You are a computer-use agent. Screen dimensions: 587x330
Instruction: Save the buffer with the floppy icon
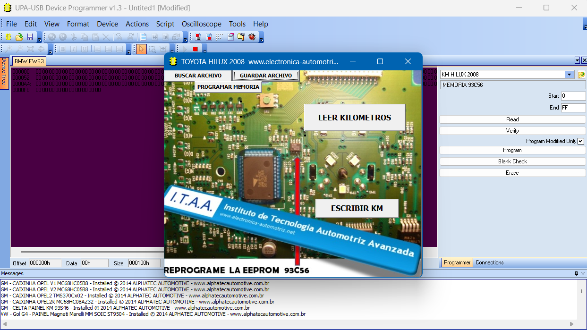pyautogui.click(x=30, y=37)
